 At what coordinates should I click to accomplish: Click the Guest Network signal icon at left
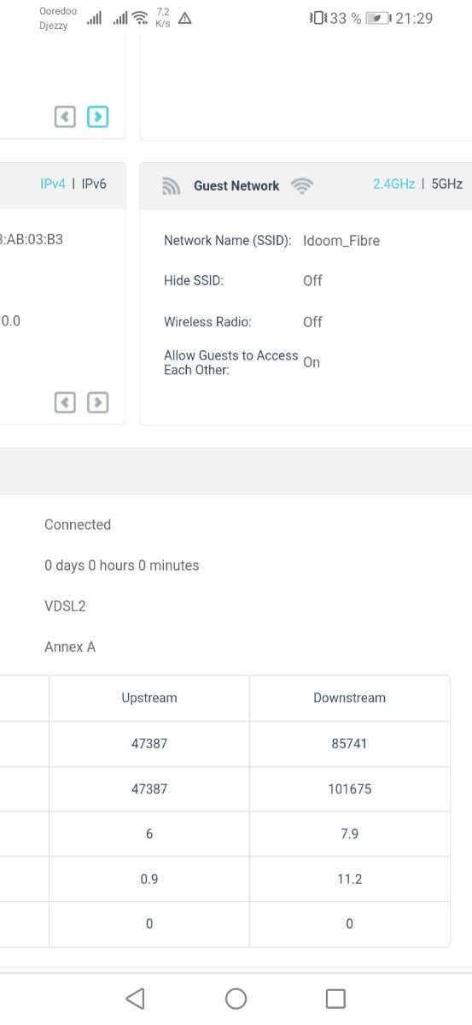pos(172,186)
